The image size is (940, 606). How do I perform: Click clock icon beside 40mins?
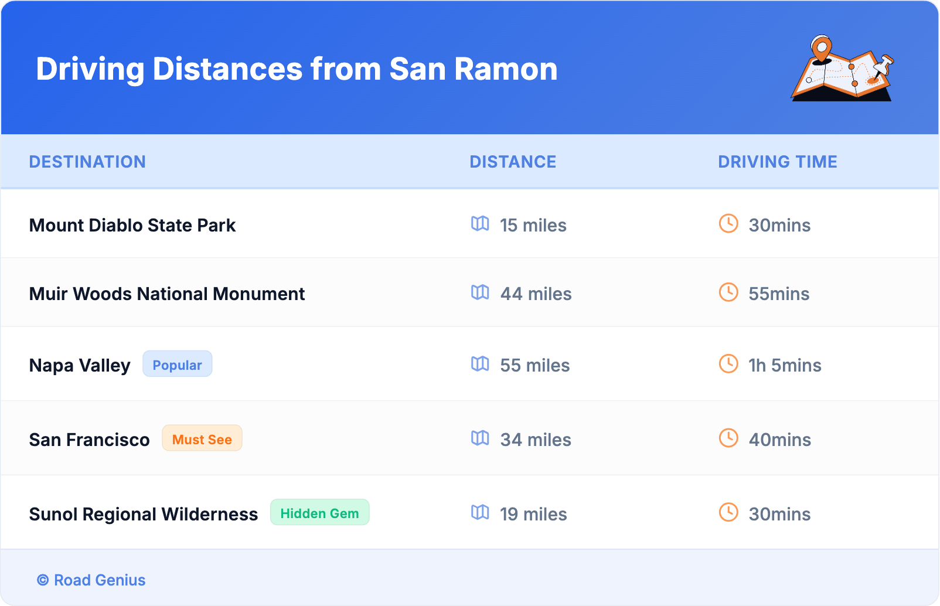728,438
